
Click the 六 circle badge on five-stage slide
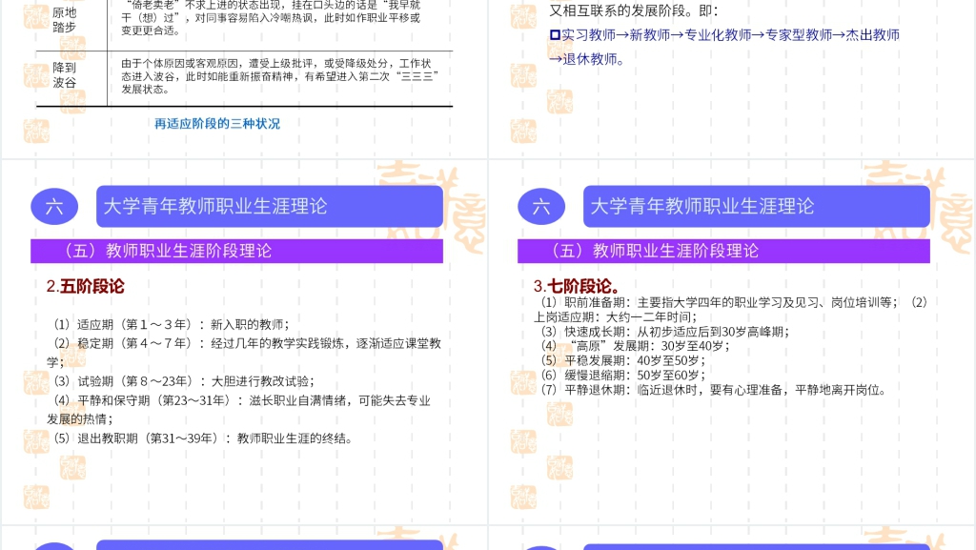pos(54,207)
